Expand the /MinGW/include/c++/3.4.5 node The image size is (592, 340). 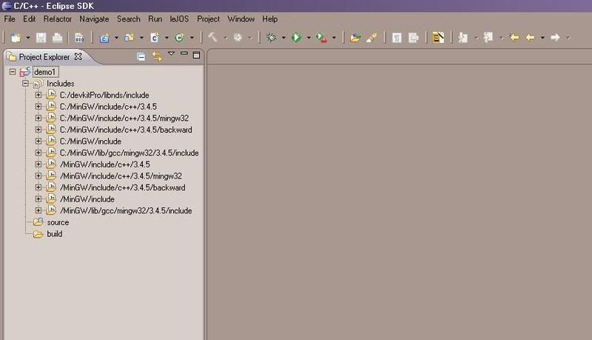38,164
